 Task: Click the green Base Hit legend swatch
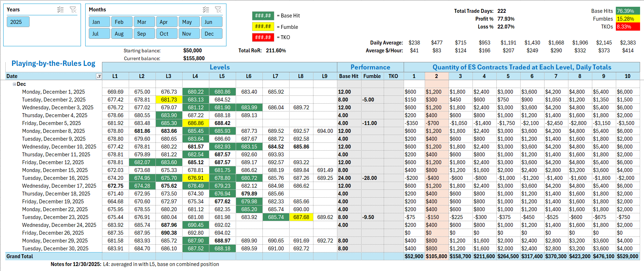[263, 16]
